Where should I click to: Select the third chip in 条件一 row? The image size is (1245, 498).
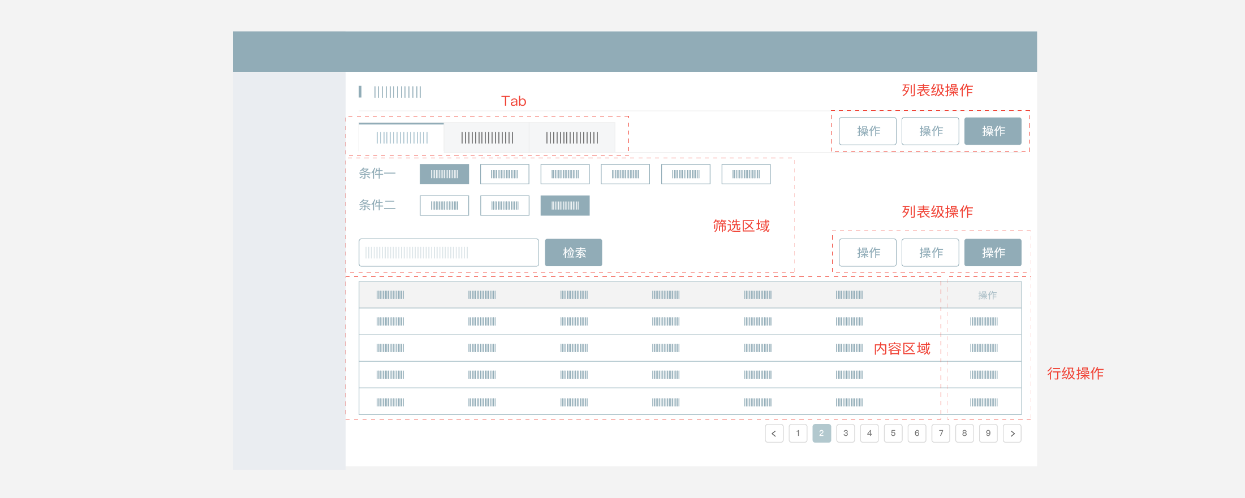point(565,174)
